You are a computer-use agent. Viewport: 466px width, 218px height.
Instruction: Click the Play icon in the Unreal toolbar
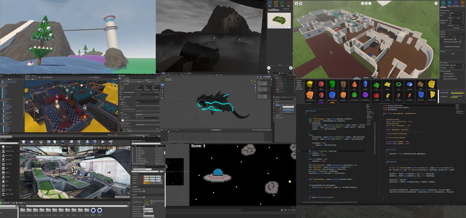[x=103, y=142]
